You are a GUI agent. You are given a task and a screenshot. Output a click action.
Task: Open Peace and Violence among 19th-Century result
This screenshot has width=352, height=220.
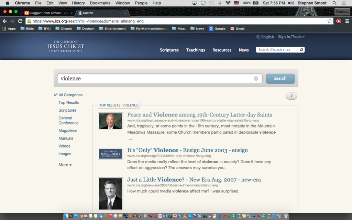[x=200, y=115]
